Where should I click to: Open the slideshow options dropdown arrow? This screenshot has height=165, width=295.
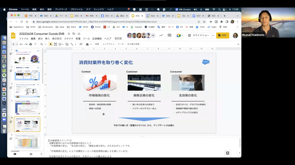click(x=213, y=35)
